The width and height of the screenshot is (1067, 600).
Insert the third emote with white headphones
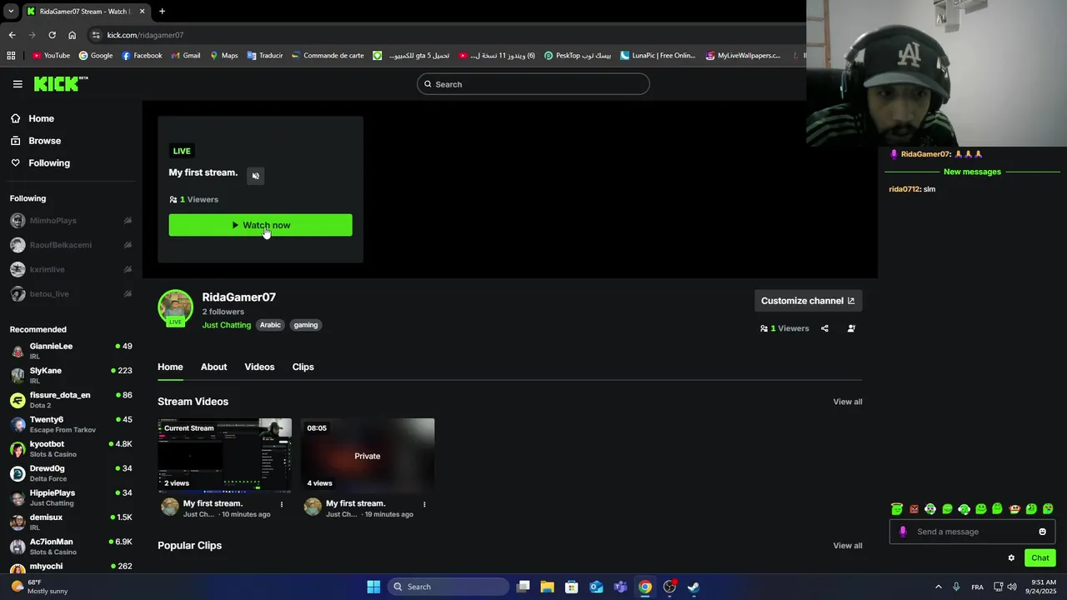930,509
